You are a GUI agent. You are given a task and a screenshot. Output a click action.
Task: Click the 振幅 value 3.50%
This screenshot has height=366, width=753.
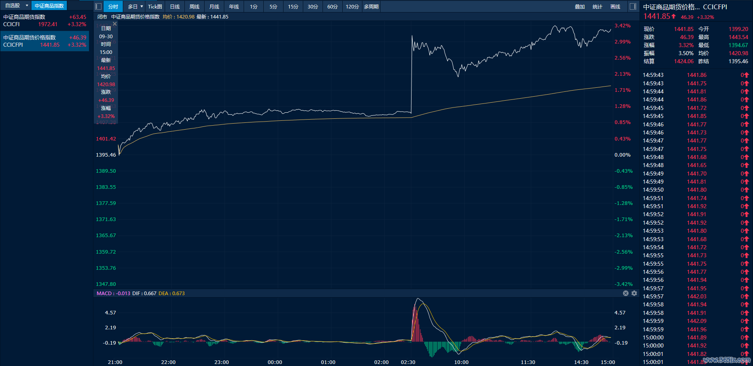(x=686, y=53)
